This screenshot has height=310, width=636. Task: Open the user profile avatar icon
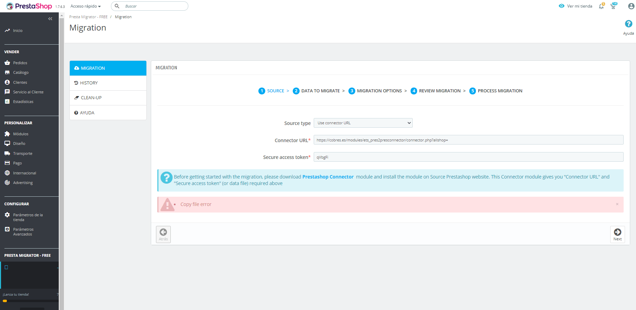631,6
